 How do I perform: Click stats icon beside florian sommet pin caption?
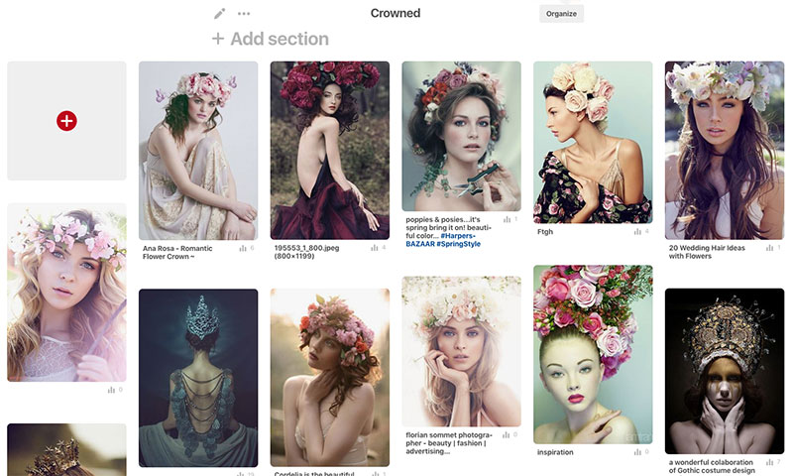506,434
